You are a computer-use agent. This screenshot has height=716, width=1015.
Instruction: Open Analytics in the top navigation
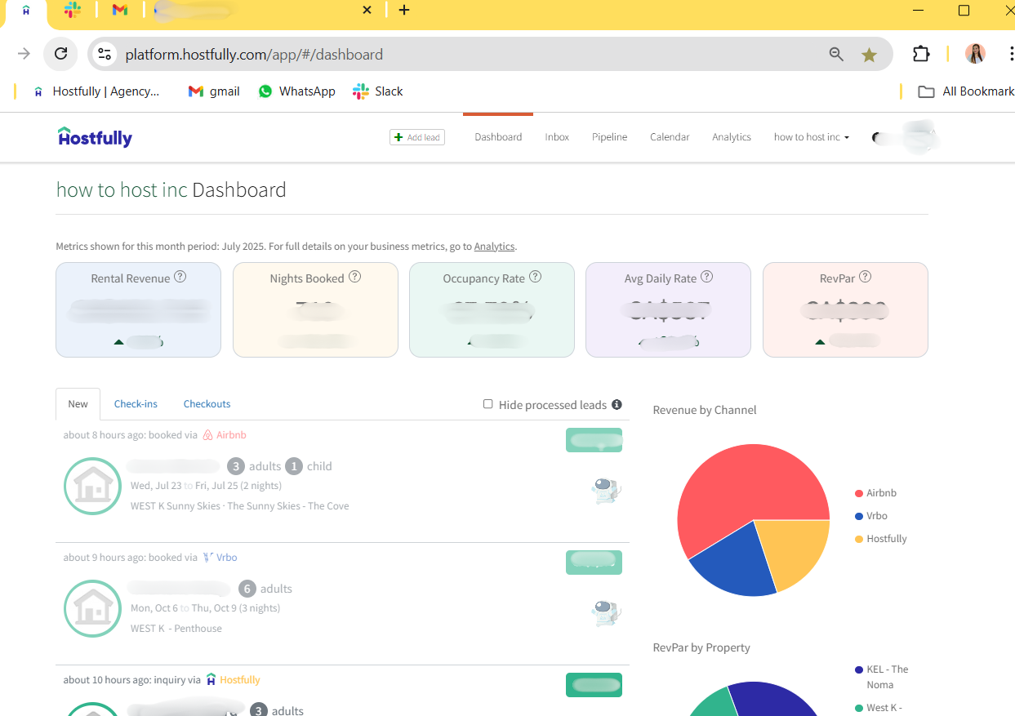click(732, 137)
